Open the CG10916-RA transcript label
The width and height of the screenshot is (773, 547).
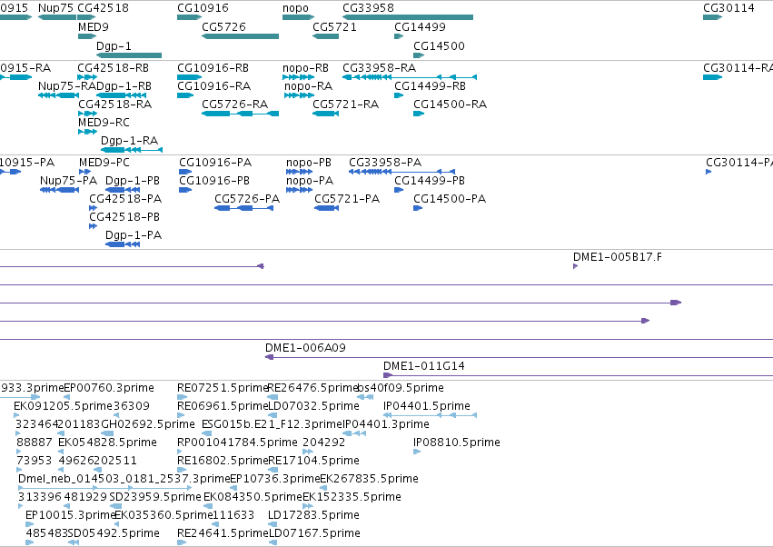(214, 85)
